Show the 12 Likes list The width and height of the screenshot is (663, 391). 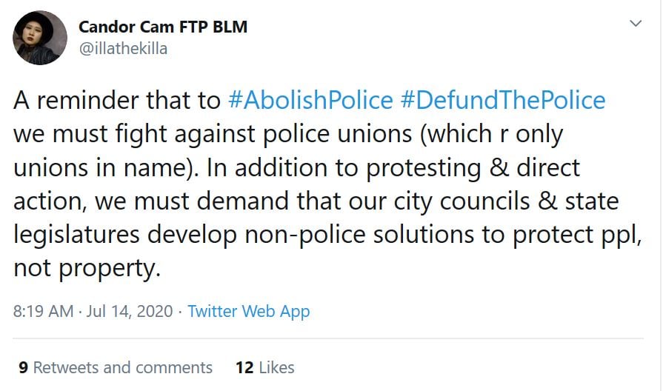pyautogui.click(x=264, y=367)
